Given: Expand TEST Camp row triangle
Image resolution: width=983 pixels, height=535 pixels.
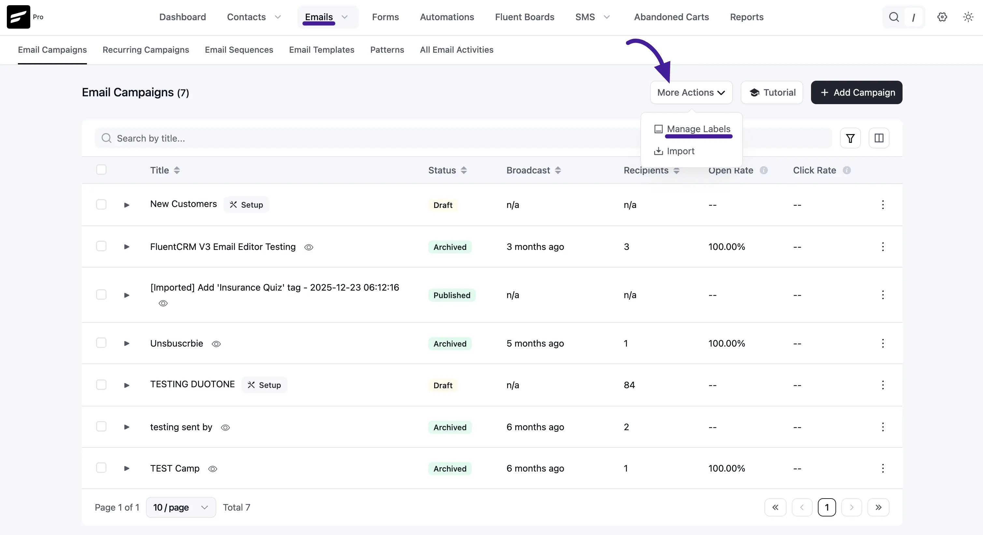Looking at the screenshot, I should click(x=127, y=469).
